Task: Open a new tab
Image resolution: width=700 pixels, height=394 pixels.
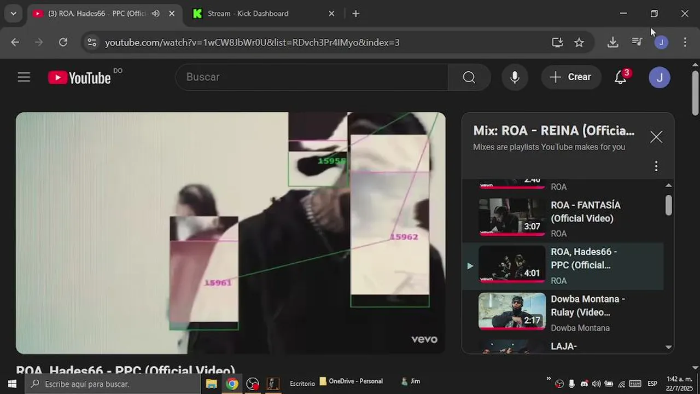Action: click(356, 14)
